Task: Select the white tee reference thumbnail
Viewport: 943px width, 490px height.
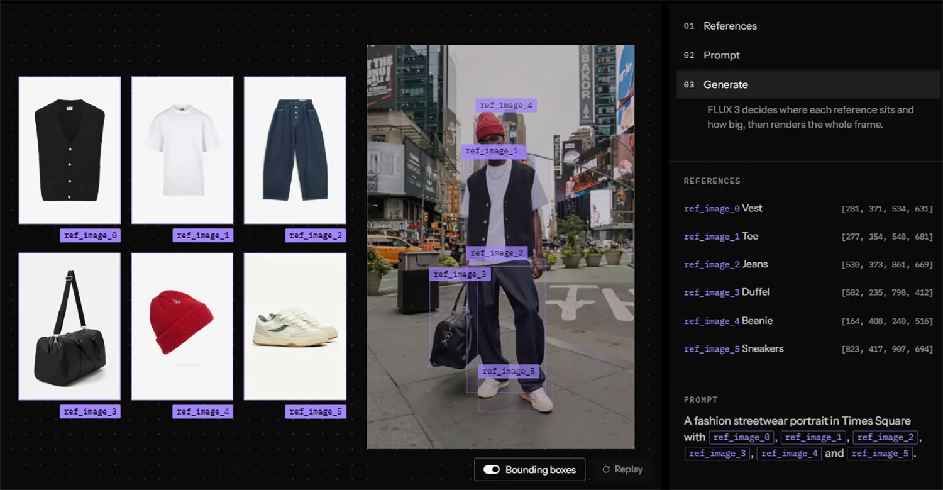Action: point(182,150)
